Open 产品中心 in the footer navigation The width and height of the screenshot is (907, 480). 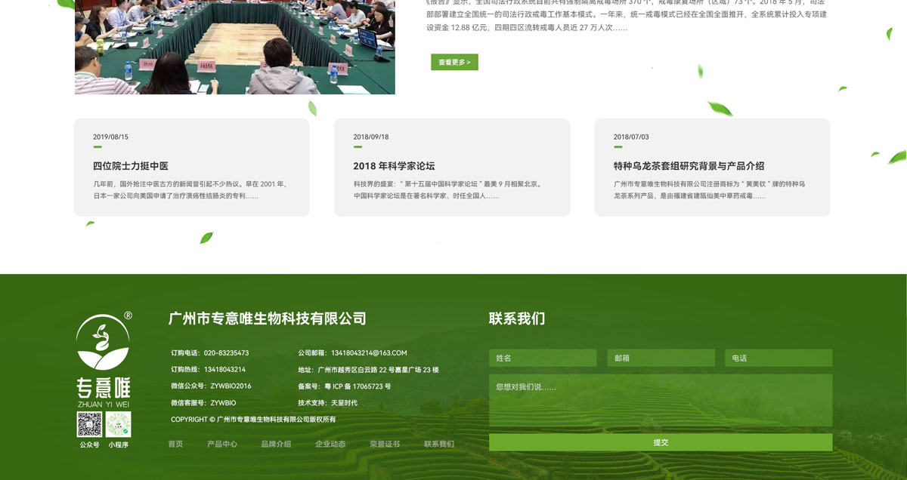point(222,444)
